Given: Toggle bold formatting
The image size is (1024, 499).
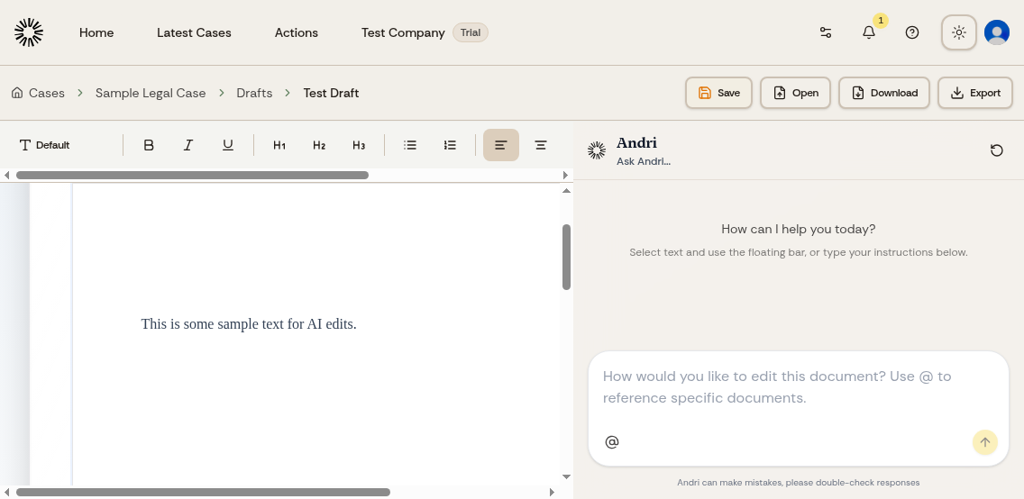Looking at the screenshot, I should pos(148,145).
